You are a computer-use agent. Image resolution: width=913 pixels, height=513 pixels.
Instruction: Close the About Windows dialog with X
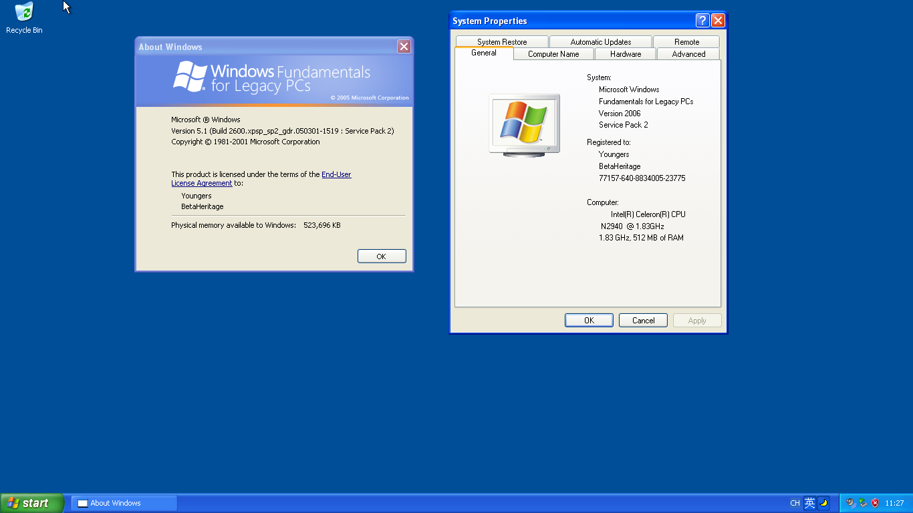pos(404,46)
